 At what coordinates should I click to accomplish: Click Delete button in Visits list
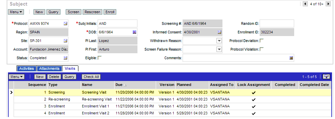54,77
